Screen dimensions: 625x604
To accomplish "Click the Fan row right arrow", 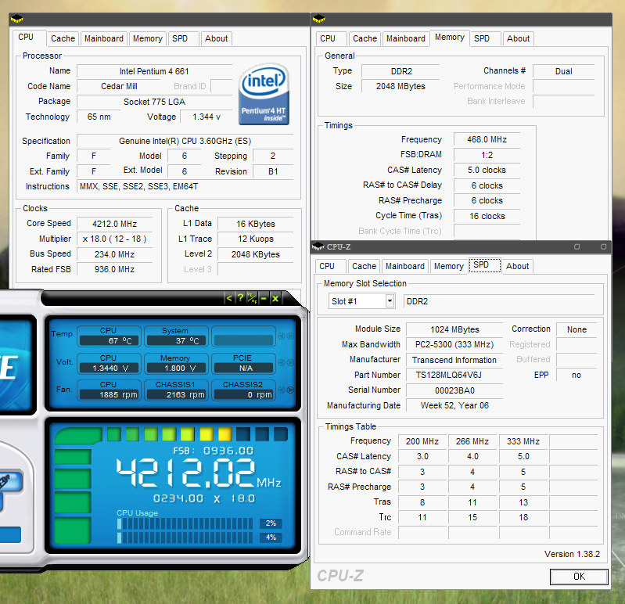I will [290, 390].
